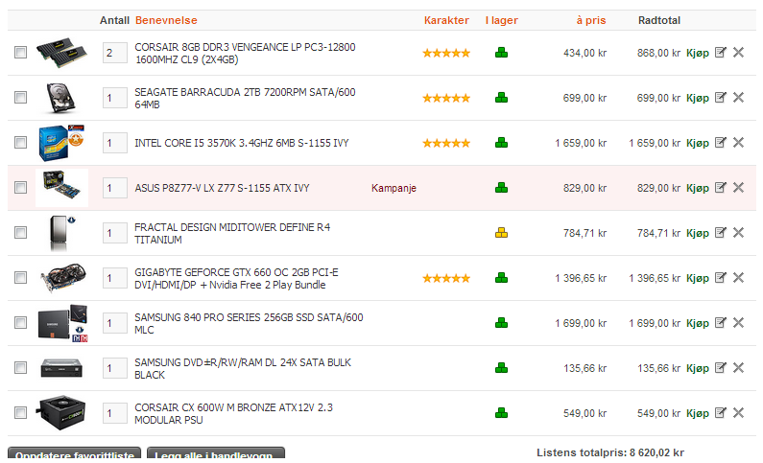Screen dimensions: 763x463
Task: Click the Oppdatere favorittliste button
Action: click(75, 453)
